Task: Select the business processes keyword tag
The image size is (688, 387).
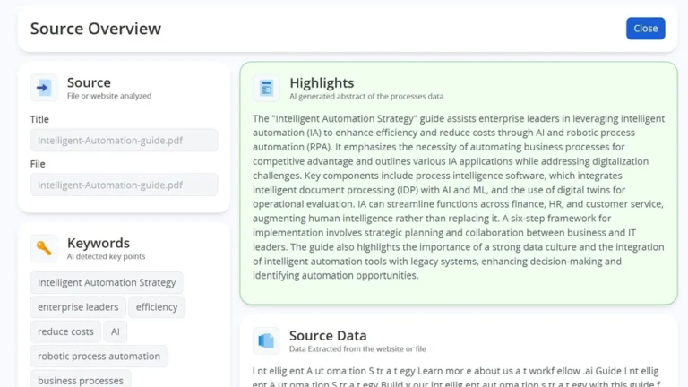Action: (81, 380)
